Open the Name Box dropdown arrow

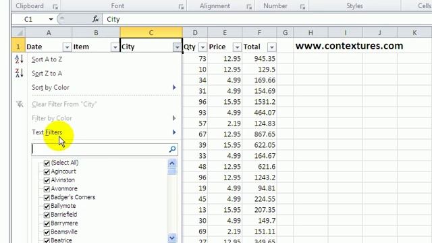[51, 20]
